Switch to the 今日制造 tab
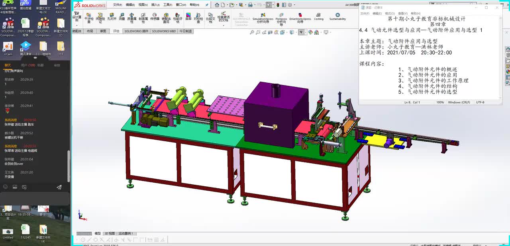The height and width of the screenshot is (246, 510). pyautogui.click(x=185, y=31)
